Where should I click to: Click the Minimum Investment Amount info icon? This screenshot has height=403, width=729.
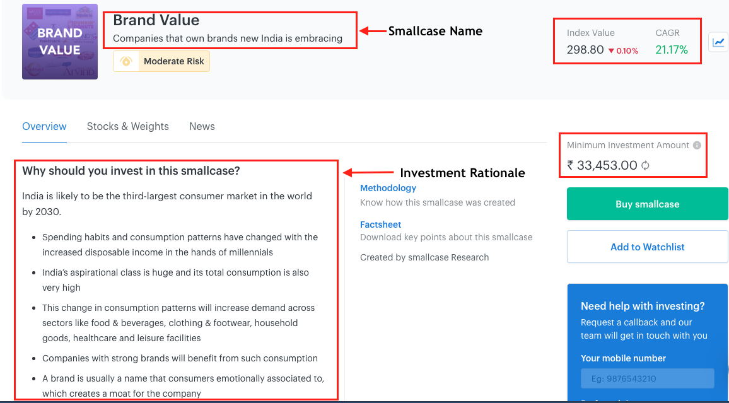click(697, 145)
